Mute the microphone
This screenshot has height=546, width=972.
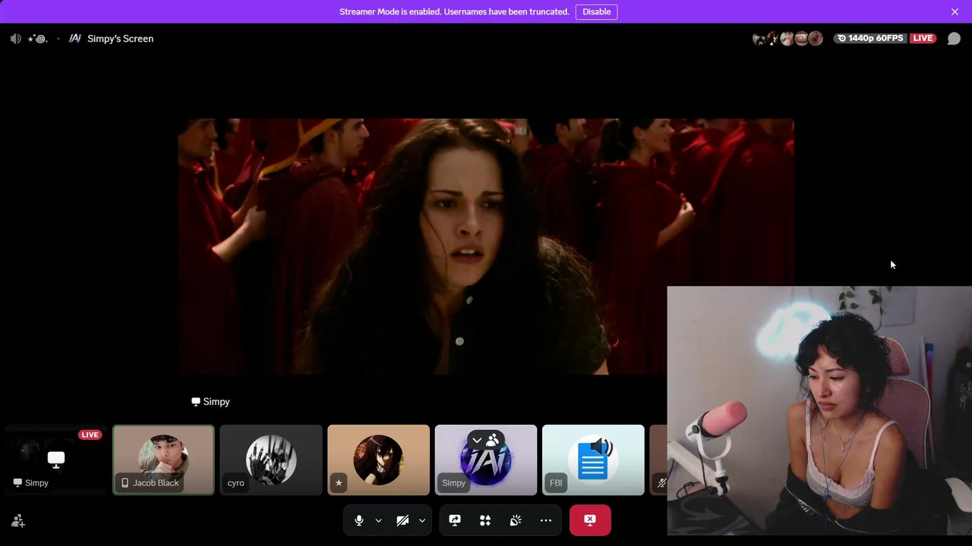tap(359, 520)
